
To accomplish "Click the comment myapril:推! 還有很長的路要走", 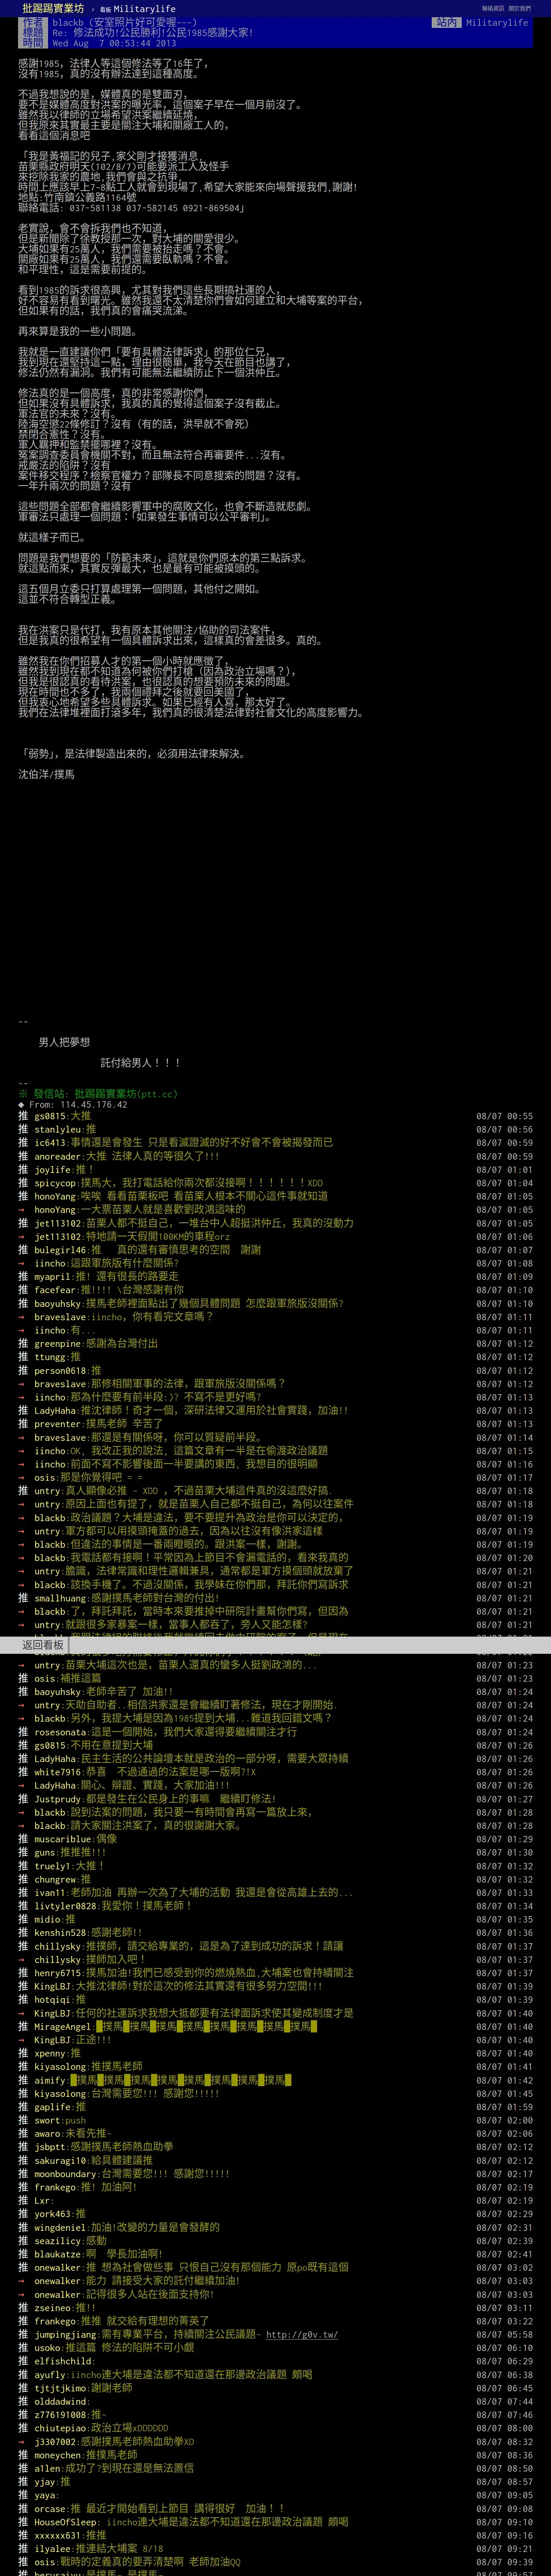I will [275, 1276].
